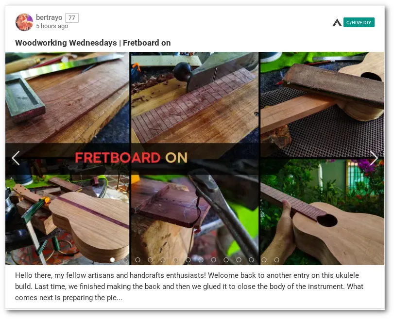Open the Woodworking Wednesdays post title
Viewport: 394px width, 319px height.
[x=93, y=43]
